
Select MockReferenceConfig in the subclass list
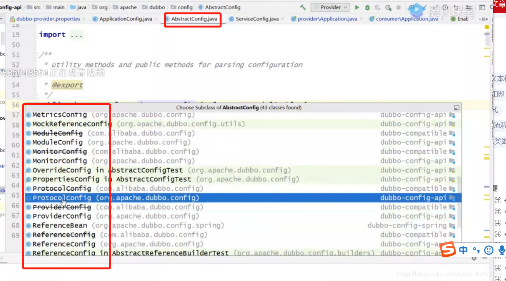pyautogui.click(x=243, y=124)
